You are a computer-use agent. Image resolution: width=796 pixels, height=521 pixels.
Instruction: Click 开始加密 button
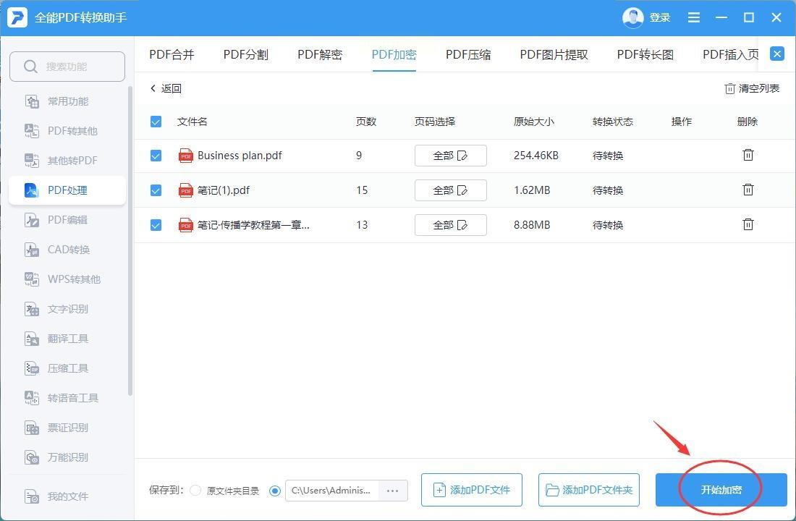click(721, 490)
